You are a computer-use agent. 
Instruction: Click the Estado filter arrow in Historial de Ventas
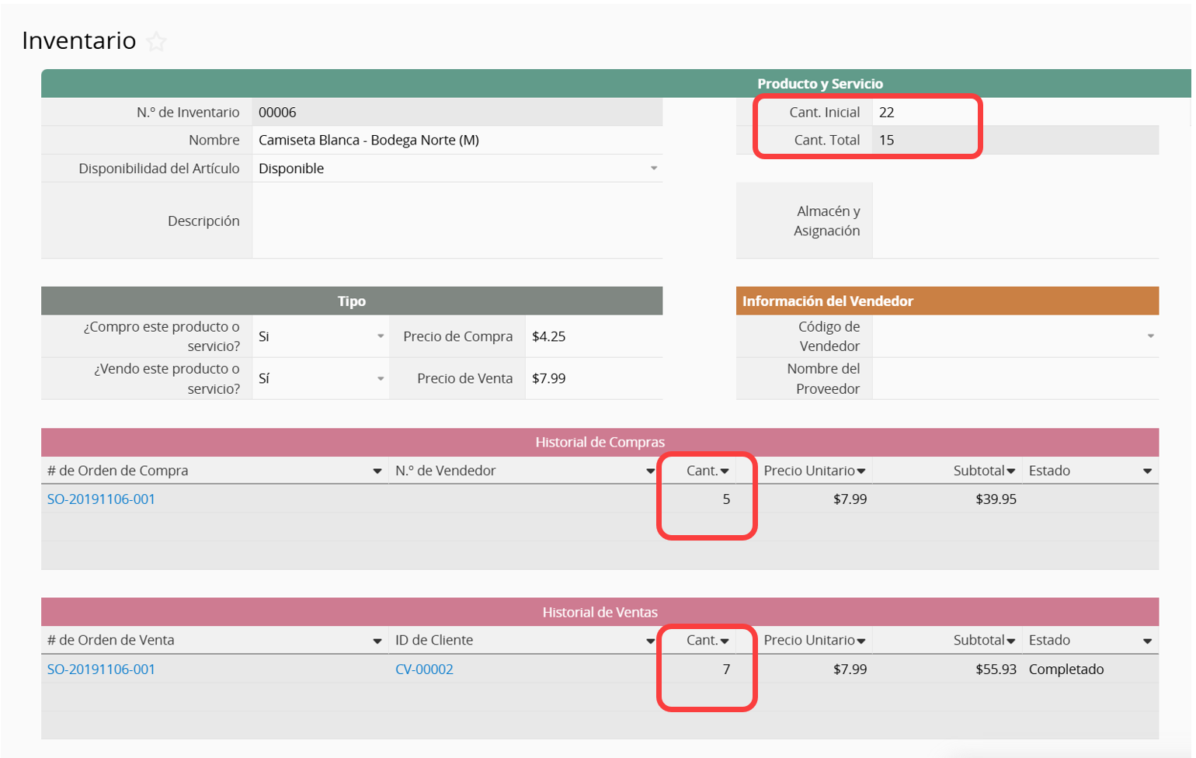pyautogui.click(x=1147, y=642)
